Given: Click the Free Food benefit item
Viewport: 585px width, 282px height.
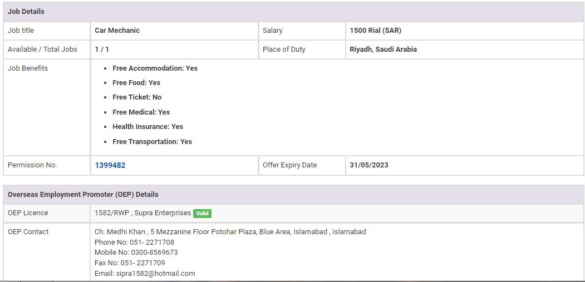Looking at the screenshot, I should point(136,83).
